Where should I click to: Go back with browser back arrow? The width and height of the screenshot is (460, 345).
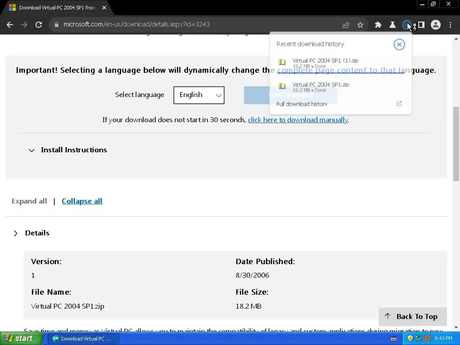[x=10, y=25]
